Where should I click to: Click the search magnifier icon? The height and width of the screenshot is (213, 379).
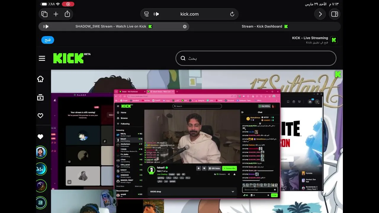(183, 58)
